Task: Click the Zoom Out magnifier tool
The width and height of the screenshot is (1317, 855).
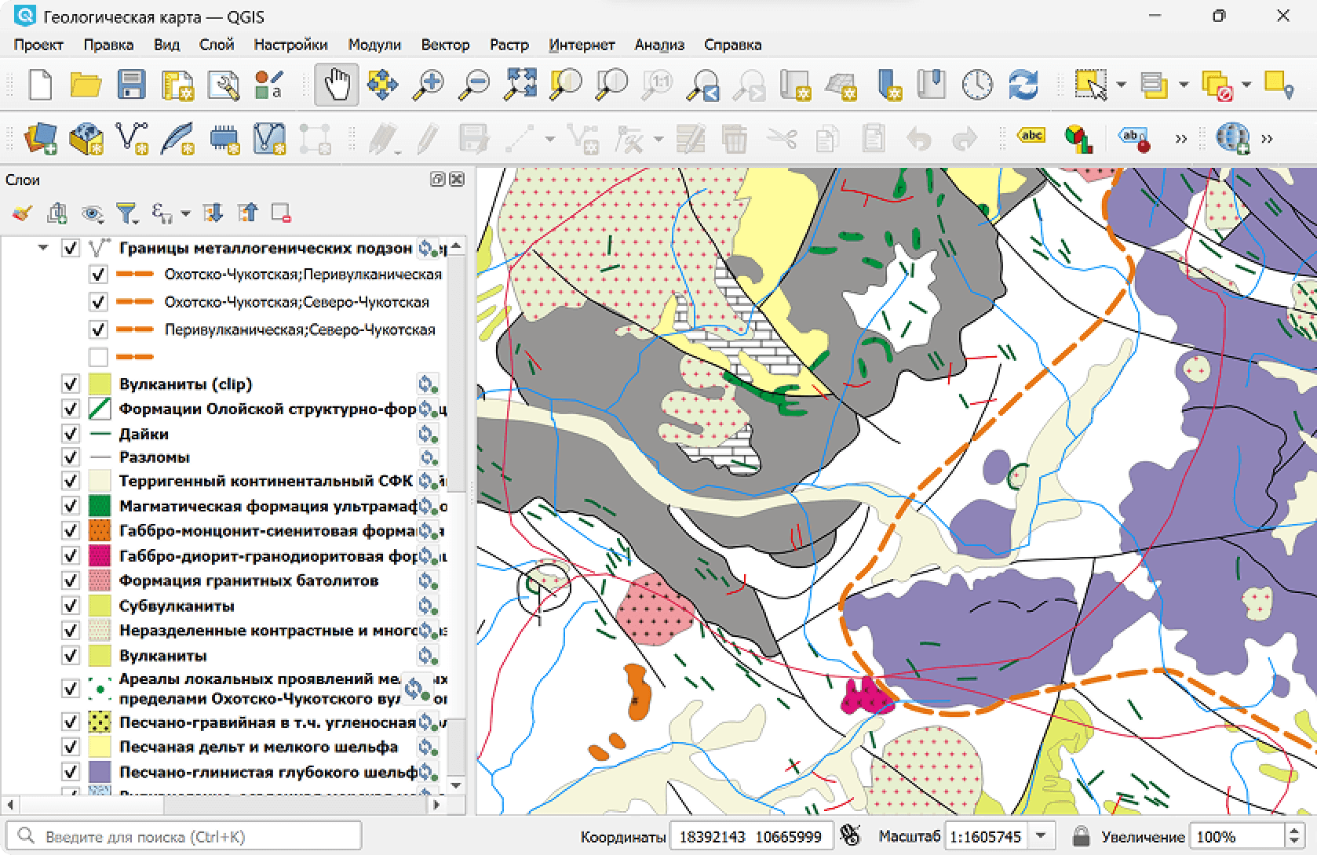Action: (474, 84)
